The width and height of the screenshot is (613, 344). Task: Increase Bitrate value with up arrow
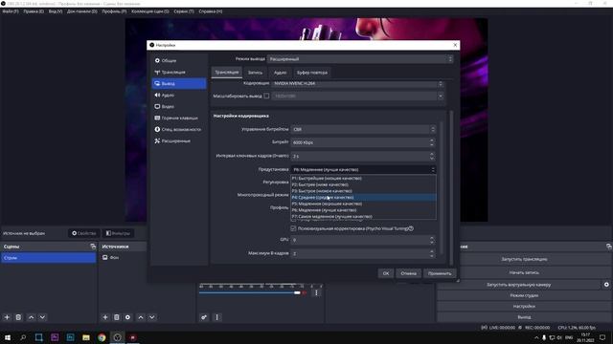coord(432,140)
